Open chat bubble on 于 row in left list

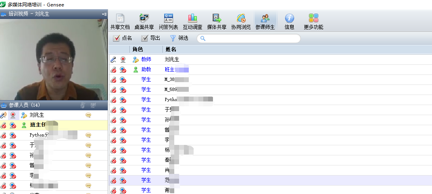pyautogui.click(x=88, y=145)
